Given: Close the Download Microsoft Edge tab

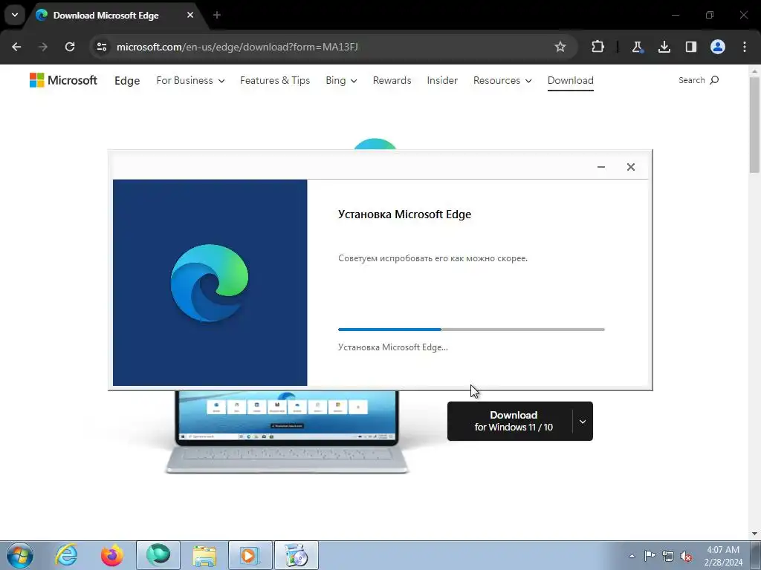Looking at the screenshot, I should 190,15.
